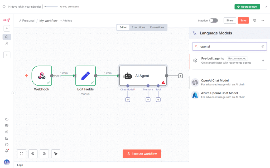
Task: Click the n8n logo in sidebar
Action: [x=7, y=20]
